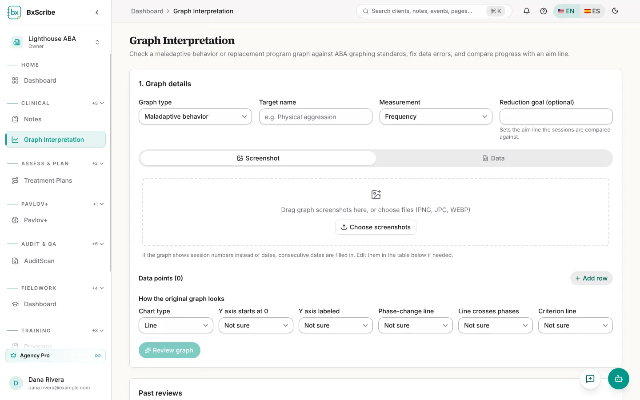Click the BxScribe logo icon
The width and height of the screenshot is (640, 400).
(14, 12)
